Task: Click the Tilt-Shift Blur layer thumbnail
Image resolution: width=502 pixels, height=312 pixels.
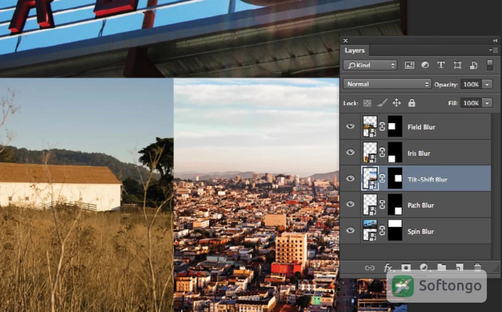Action: click(x=370, y=179)
